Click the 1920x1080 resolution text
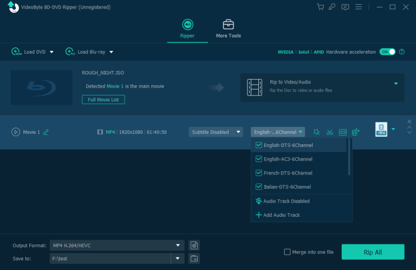Image resolution: width=416 pixels, height=270 pixels. click(131, 132)
